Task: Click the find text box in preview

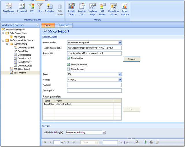Action: [110, 142]
